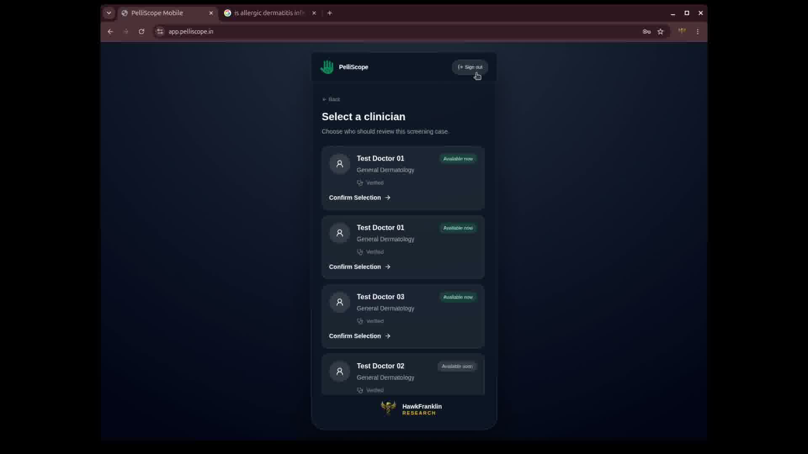808x454 pixels.
Task: Maximize the browser window
Action: (x=687, y=13)
